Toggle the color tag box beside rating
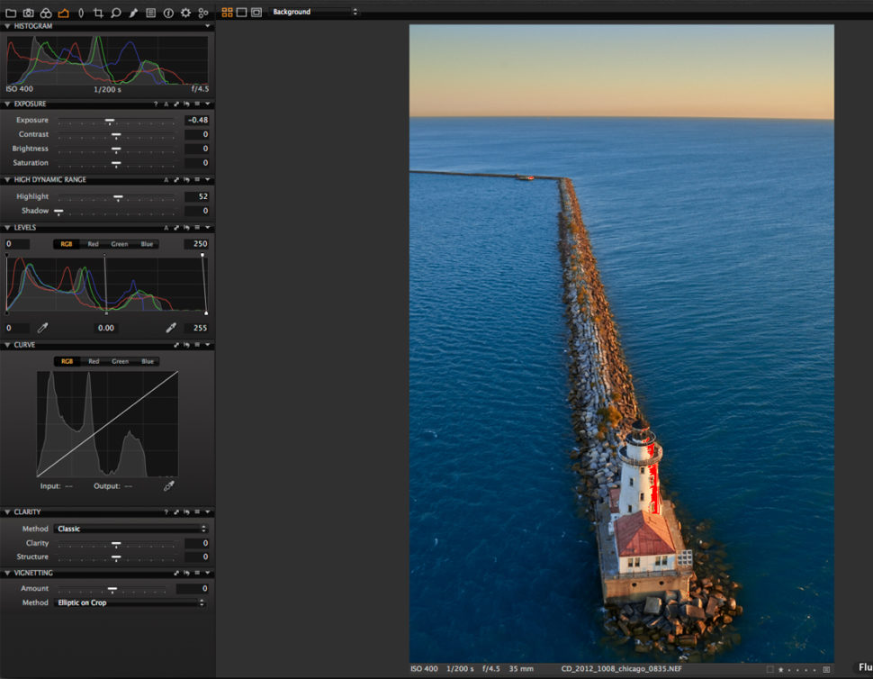The height and width of the screenshot is (679, 873). [x=770, y=669]
